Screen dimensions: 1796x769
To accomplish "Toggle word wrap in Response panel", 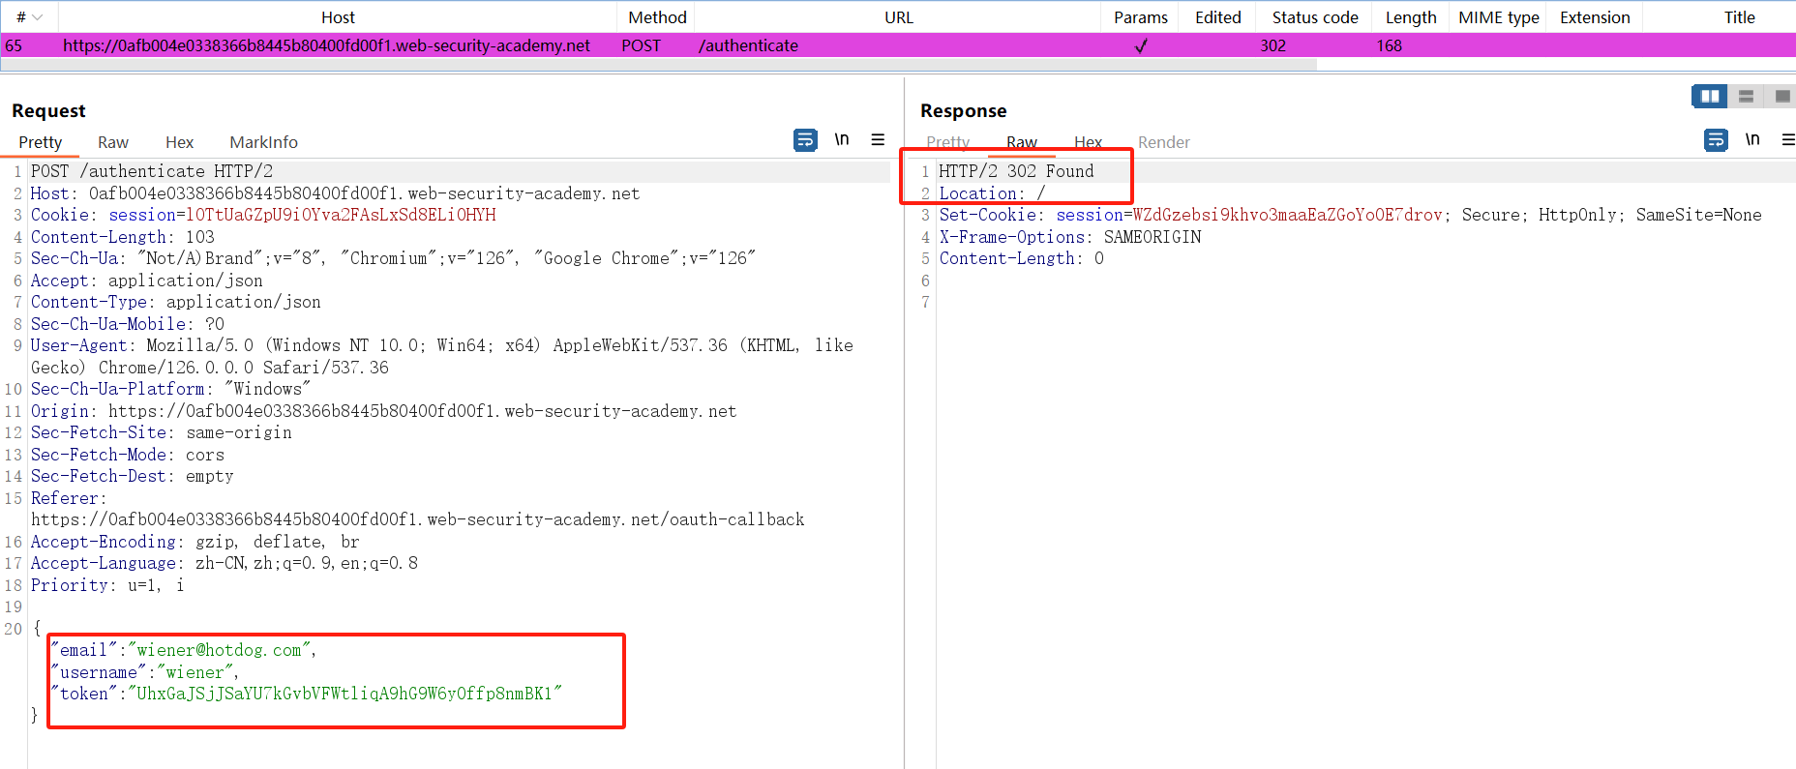I will click(1716, 140).
